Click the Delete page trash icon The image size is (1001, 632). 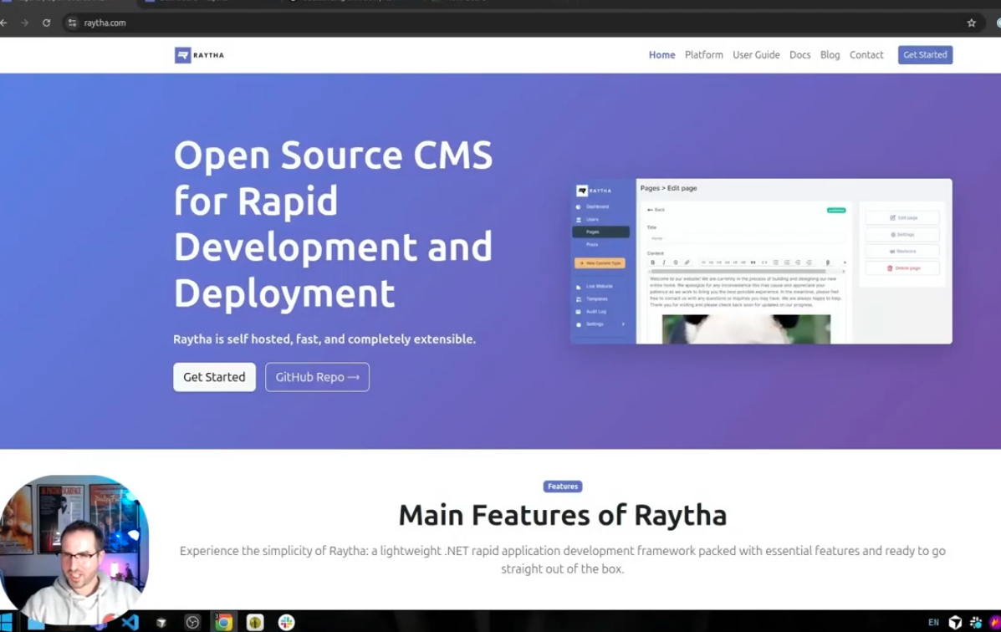click(889, 268)
